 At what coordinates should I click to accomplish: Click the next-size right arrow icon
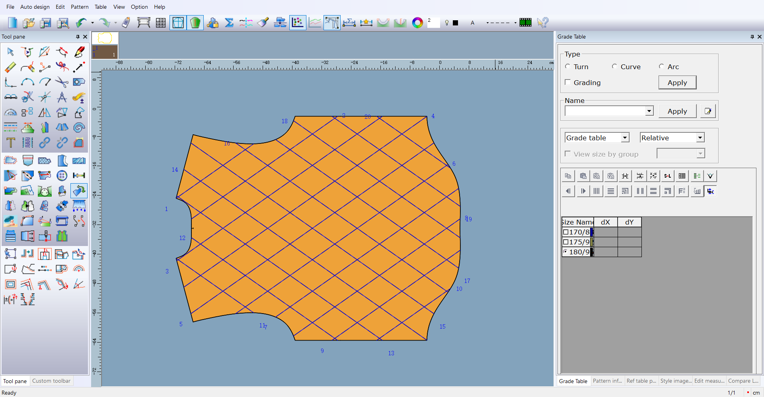583,191
